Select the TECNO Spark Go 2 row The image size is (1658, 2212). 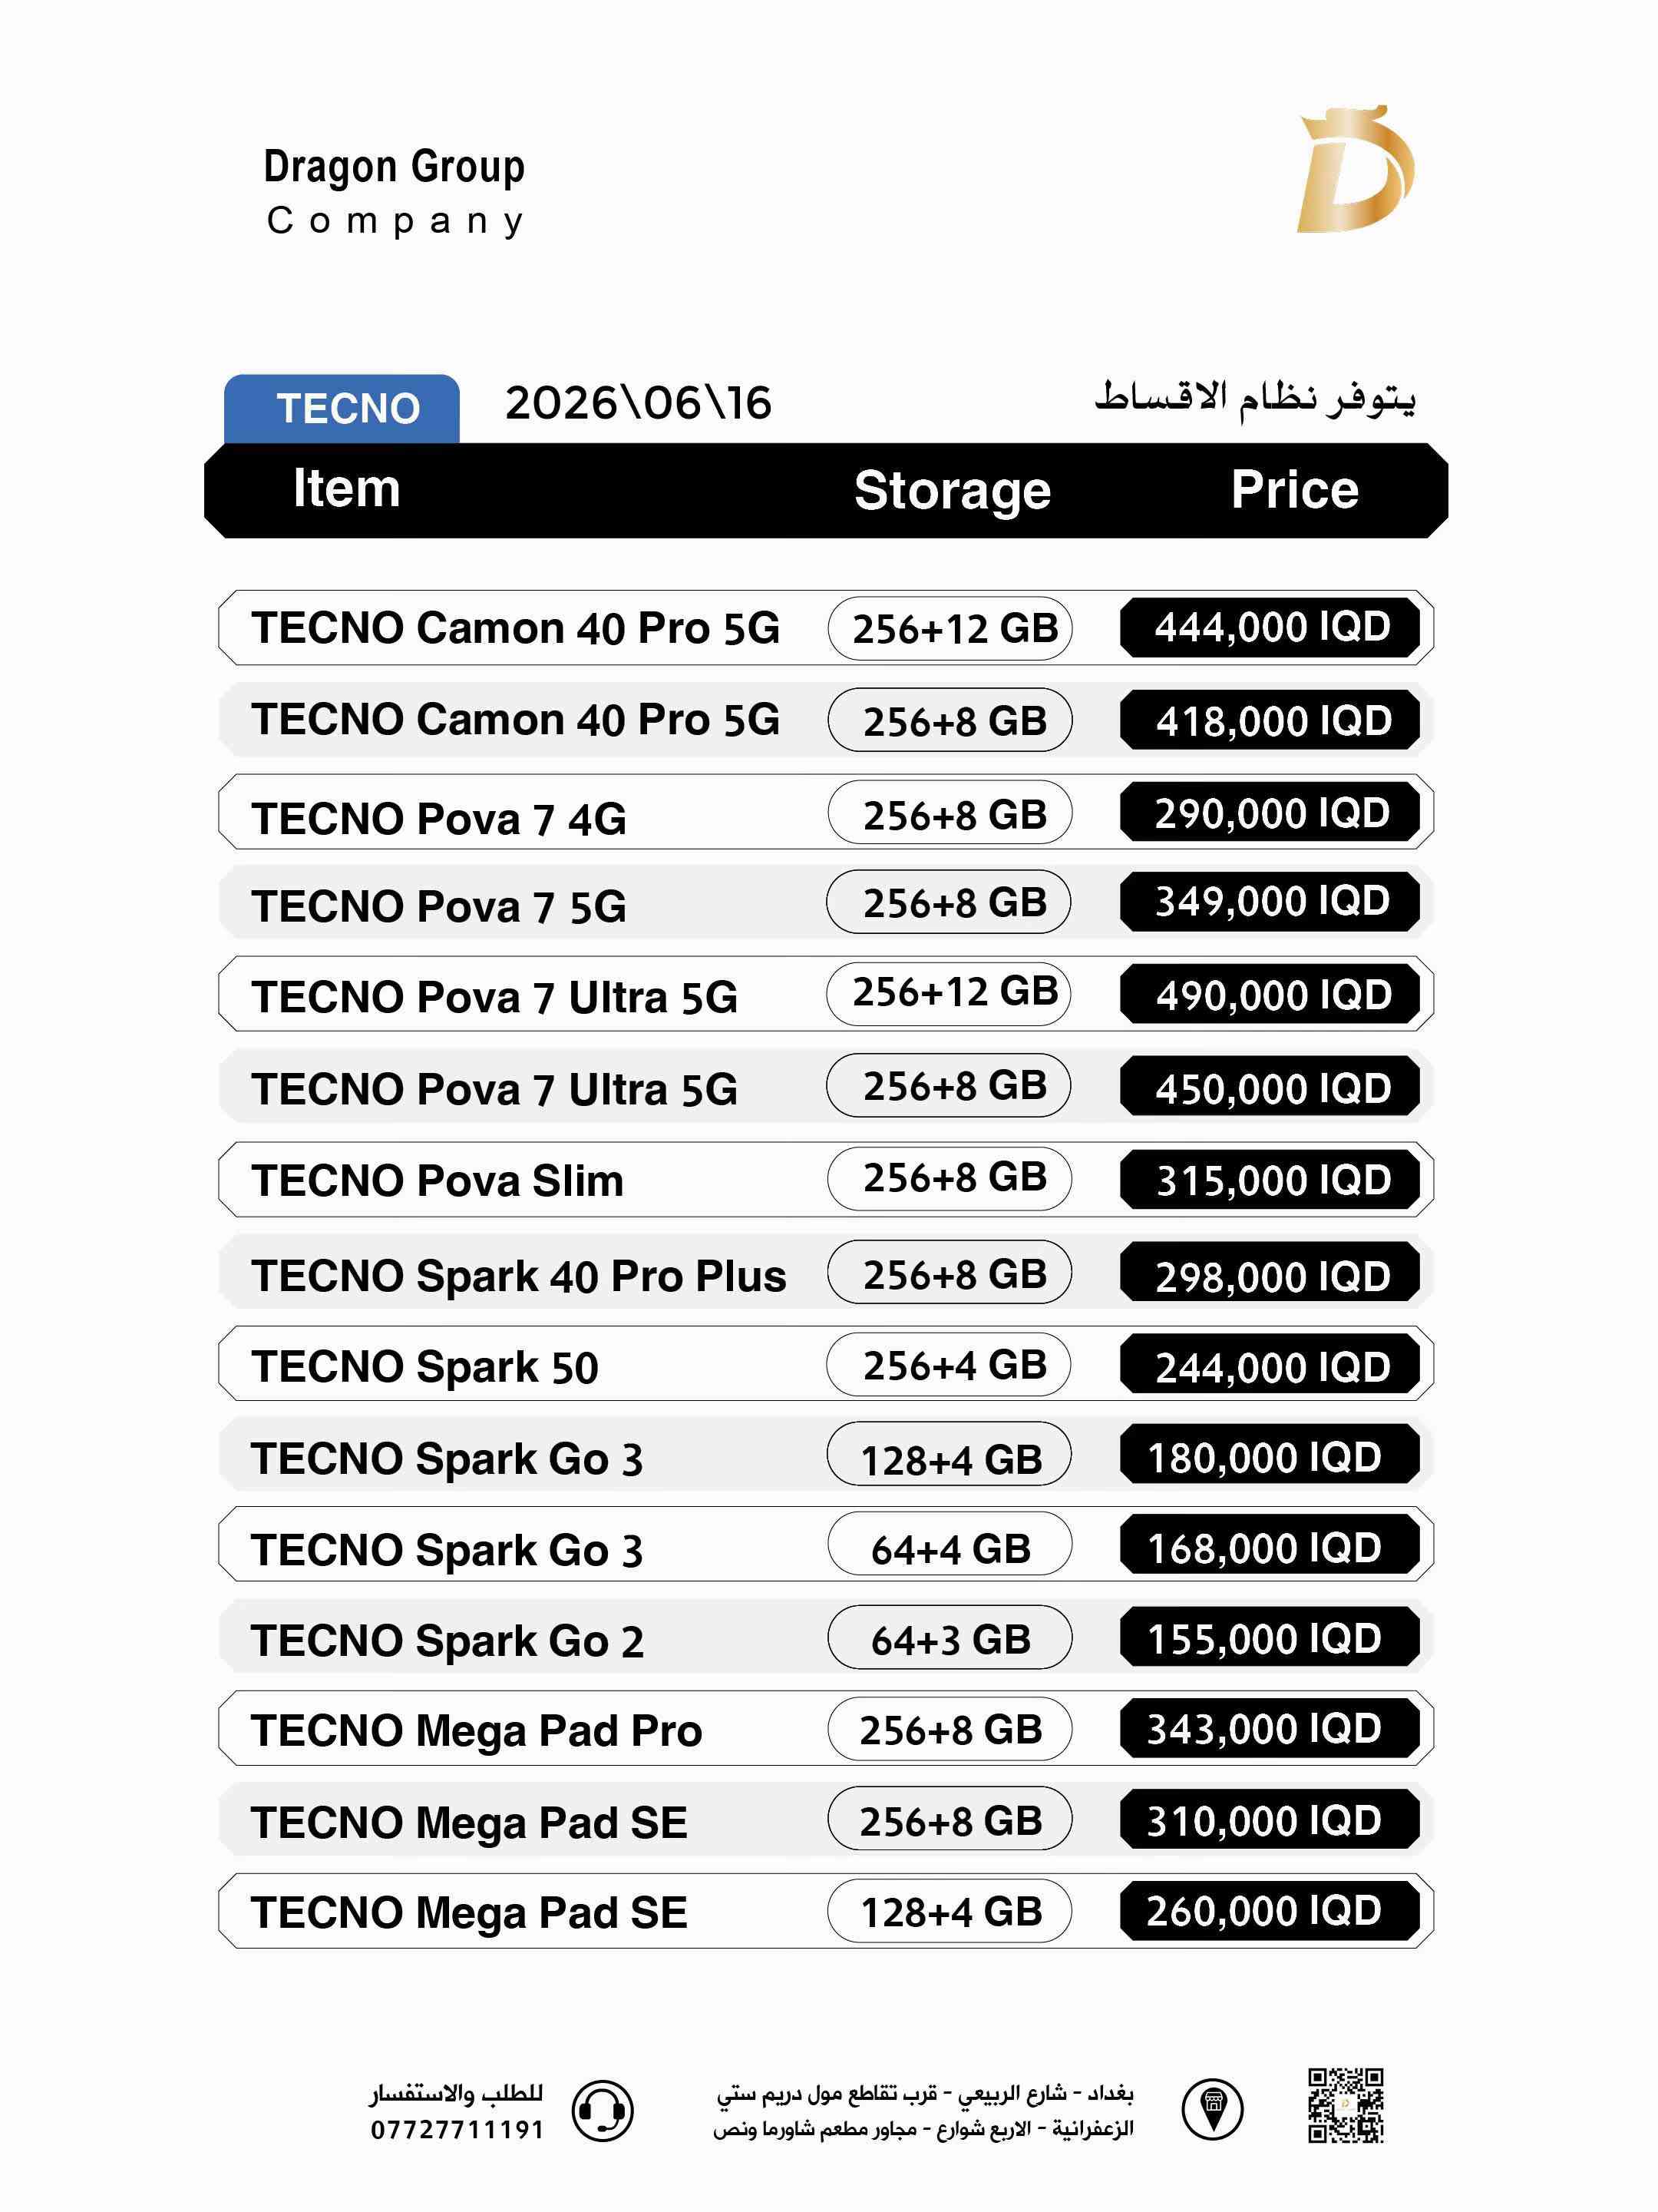tap(825, 1637)
